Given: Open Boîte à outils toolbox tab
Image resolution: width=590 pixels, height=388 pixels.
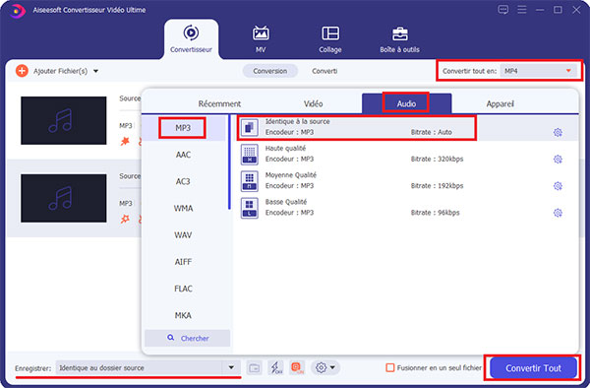Looking at the screenshot, I should (399, 39).
